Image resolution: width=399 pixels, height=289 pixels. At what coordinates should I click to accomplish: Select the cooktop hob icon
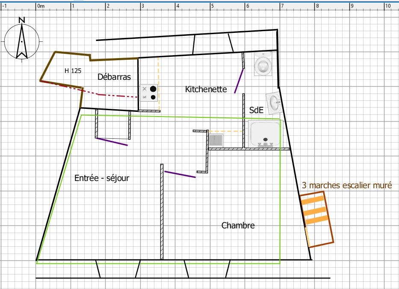pyautogui.click(x=149, y=93)
